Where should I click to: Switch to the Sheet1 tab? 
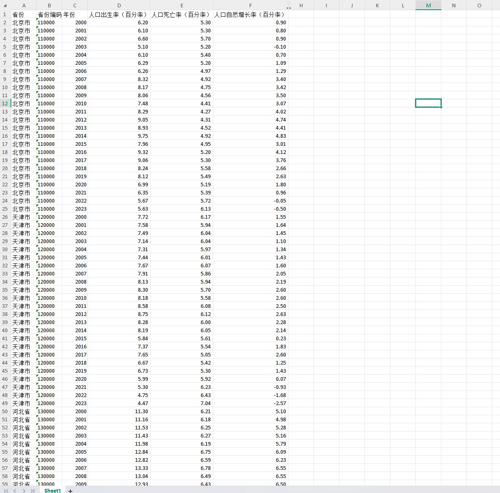point(52,490)
